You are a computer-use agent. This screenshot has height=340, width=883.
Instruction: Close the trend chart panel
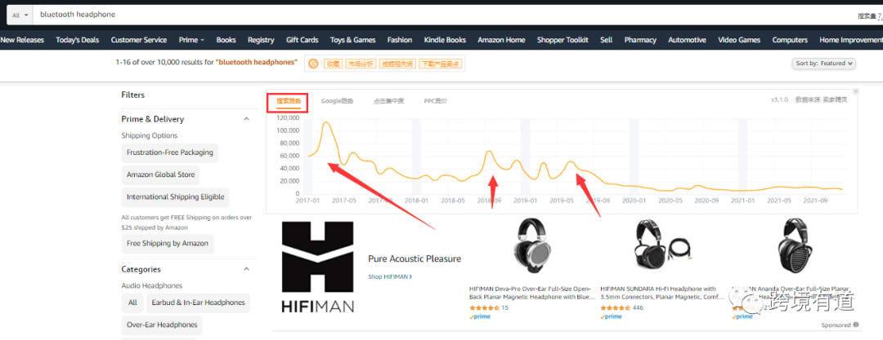point(856,91)
